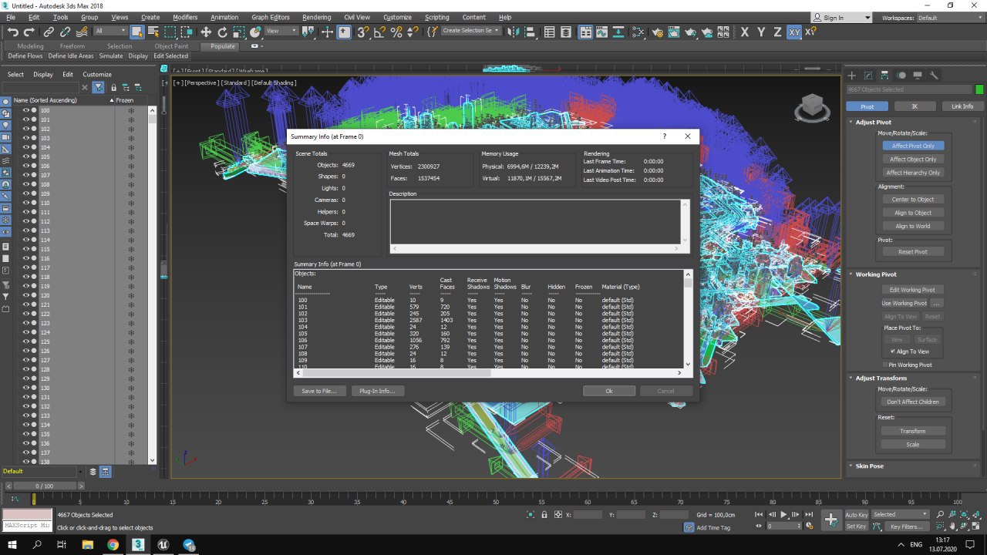Screen dimensions: 987x555
Task: Click the green object color swatch
Action: pyautogui.click(x=979, y=89)
